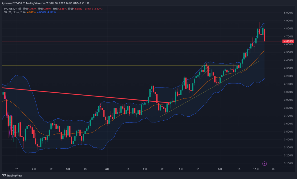Viewport: 297px width, 179px height.
Task: Click the 18 date axis label
Action: (239, 169)
